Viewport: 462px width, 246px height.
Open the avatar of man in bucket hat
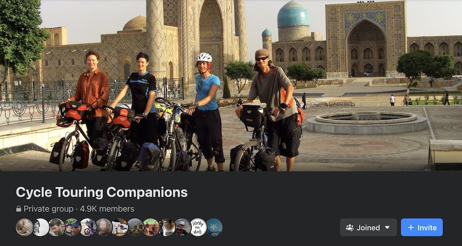tap(182, 227)
